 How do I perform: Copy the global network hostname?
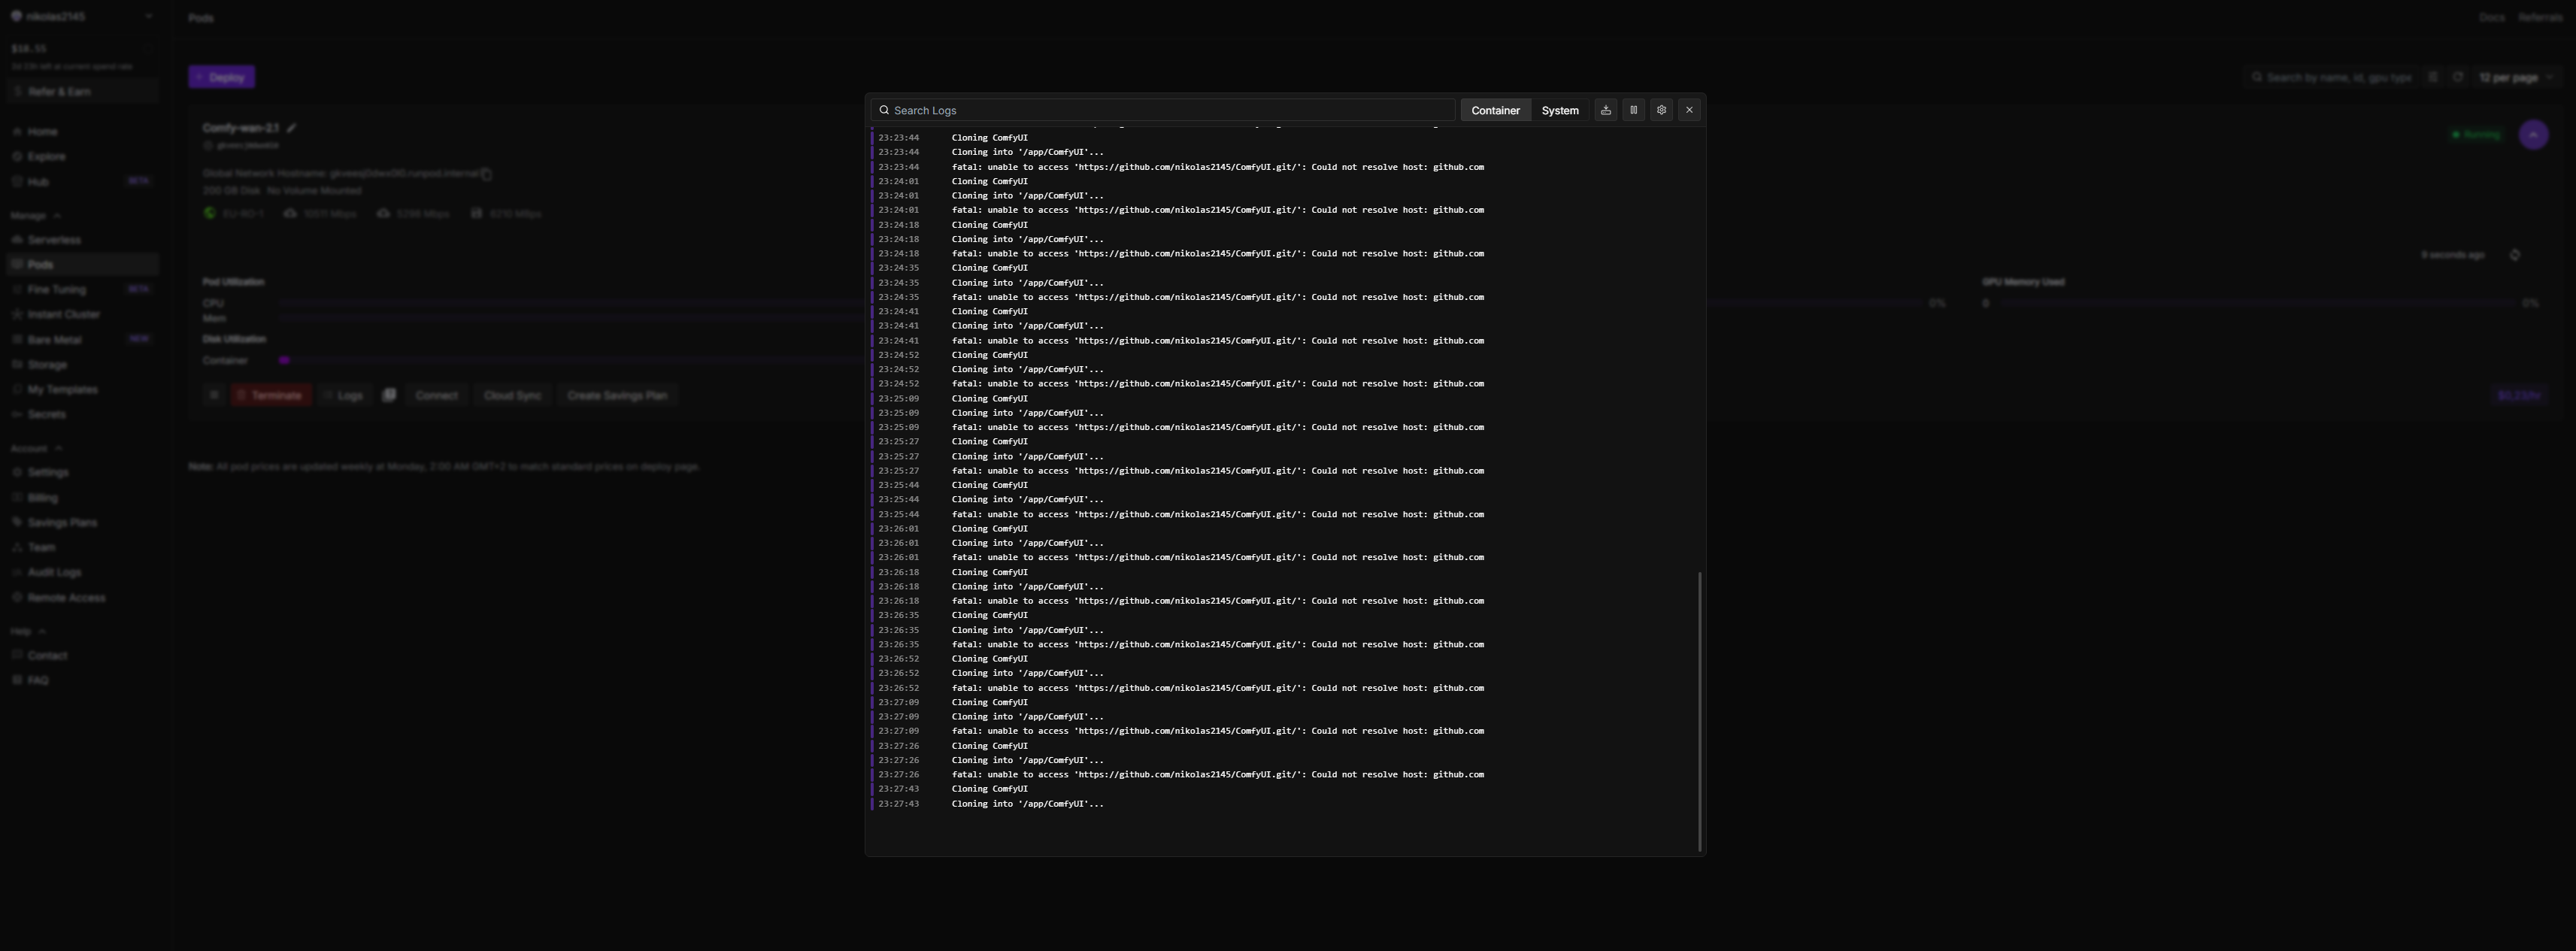486,174
